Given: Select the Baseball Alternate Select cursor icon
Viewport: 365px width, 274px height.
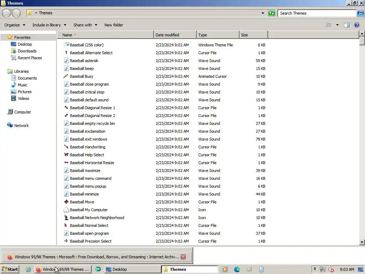Looking at the screenshot, I should point(66,53).
